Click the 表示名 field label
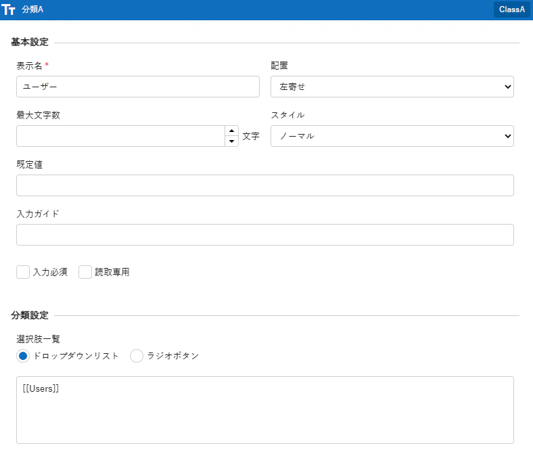Viewport: 533px width, 454px height. click(x=29, y=66)
